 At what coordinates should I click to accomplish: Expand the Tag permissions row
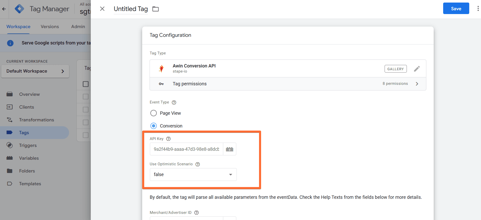coord(288,84)
